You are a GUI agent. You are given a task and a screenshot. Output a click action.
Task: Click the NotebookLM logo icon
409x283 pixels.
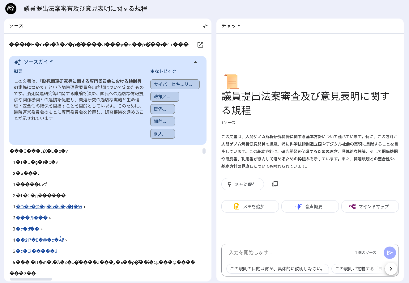click(11, 9)
